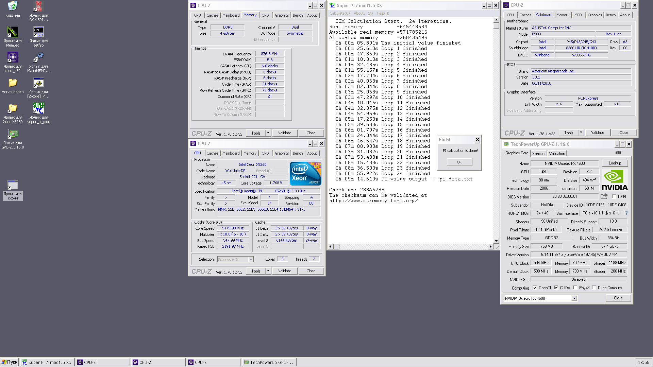The height and width of the screenshot is (367, 653).
Task: Toggle the CUDA checkbox
Action: [556, 287]
